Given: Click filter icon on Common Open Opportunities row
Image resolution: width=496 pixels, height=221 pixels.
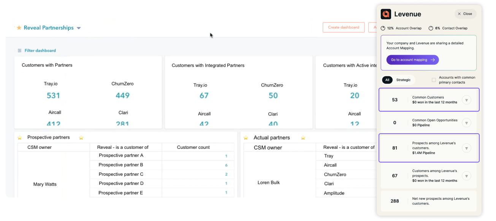Looking at the screenshot, I should pyautogui.click(x=466, y=123).
